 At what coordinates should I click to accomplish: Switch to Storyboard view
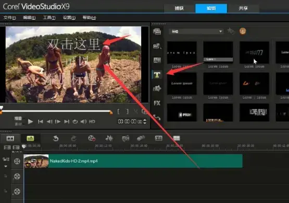tap(10, 138)
